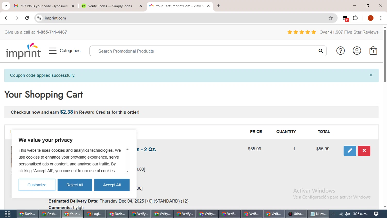This screenshot has height=218, width=387.
Task: Open the extension icon with the red badge
Action: click(345, 18)
